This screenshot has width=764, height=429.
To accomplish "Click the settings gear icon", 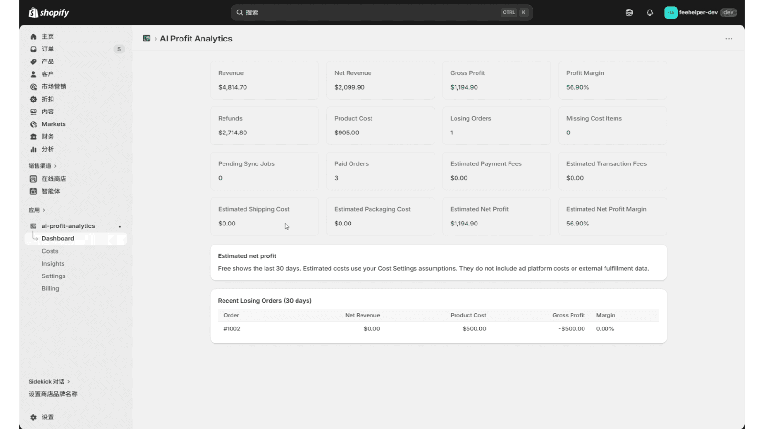I will [33, 417].
